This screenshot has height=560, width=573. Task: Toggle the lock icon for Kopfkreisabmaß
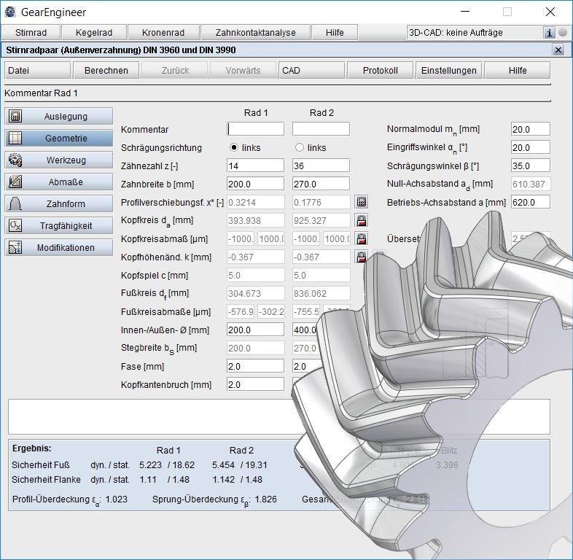[361, 238]
